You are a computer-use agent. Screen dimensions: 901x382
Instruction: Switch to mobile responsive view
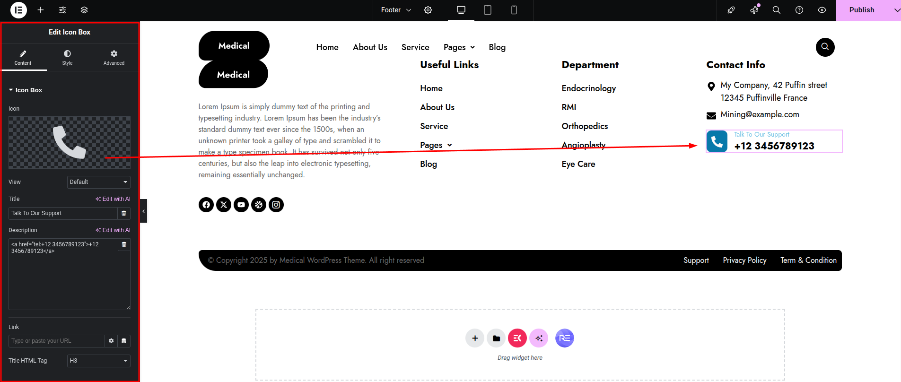514,10
